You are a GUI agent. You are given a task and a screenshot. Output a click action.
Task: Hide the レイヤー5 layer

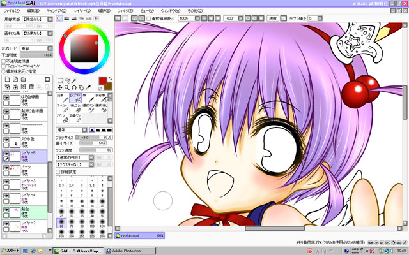click(x=6, y=154)
